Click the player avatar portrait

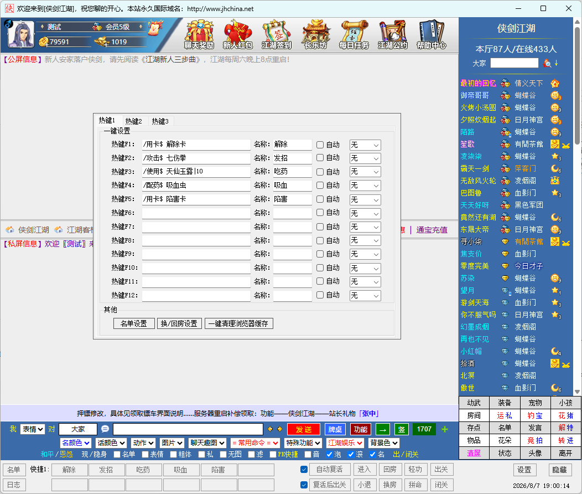(x=21, y=34)
